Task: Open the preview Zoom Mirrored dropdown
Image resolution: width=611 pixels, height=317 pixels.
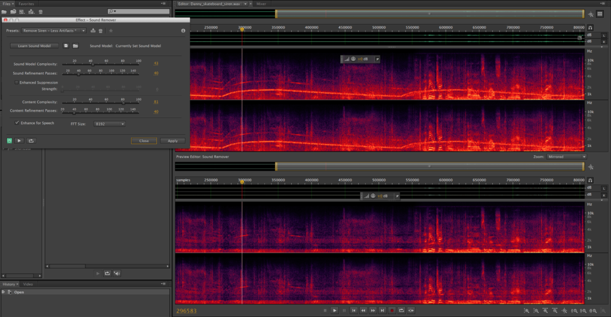Action: pyautogui.click(x=566, y=156)
